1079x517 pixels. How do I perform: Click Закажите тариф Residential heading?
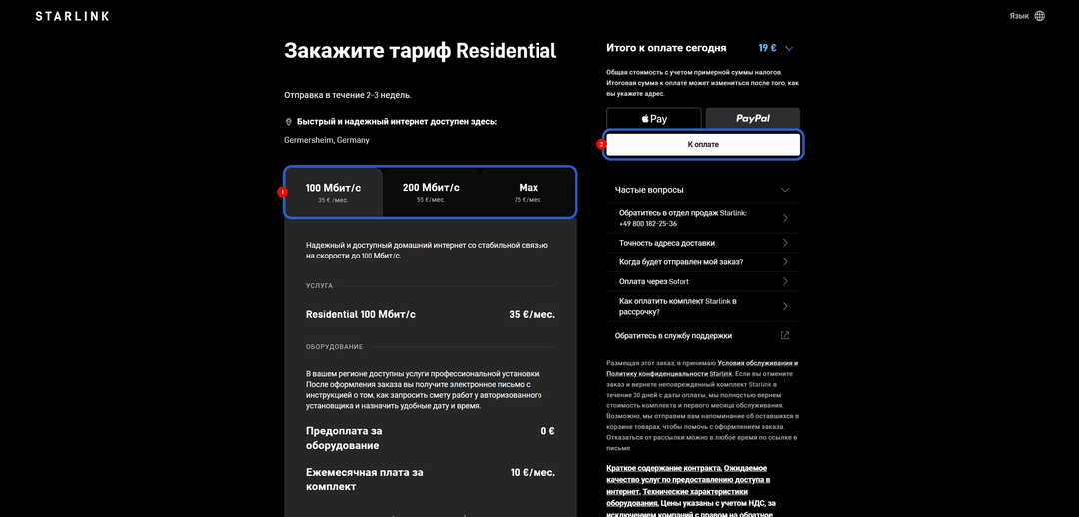420,50
